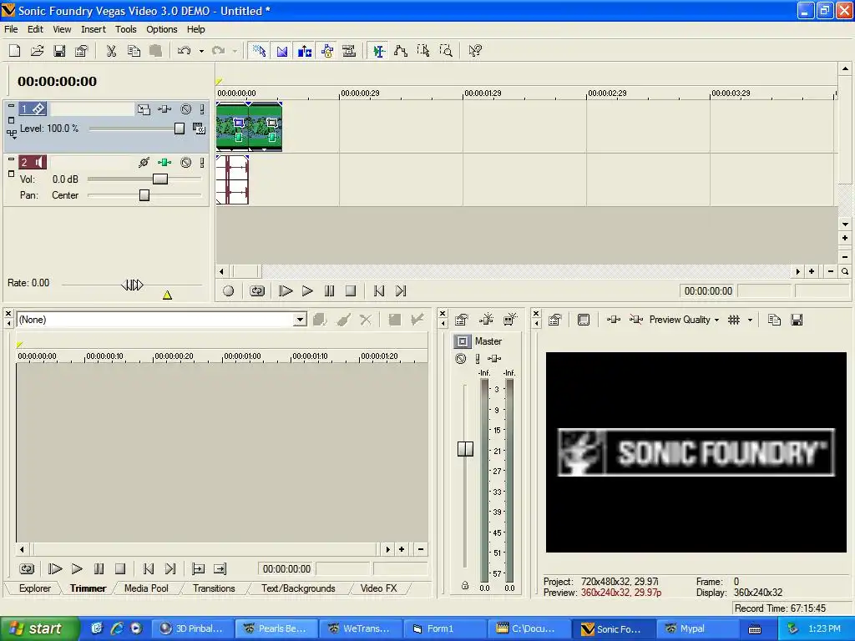Click Play From Start in timeline transport
The height and width of the screenshot is (641, 855).
[286, 291]
